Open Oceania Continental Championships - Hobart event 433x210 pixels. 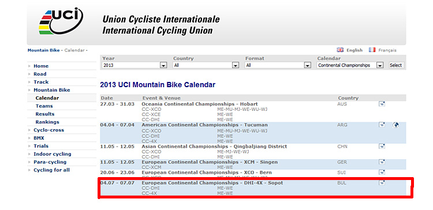(x=200, y=104)
